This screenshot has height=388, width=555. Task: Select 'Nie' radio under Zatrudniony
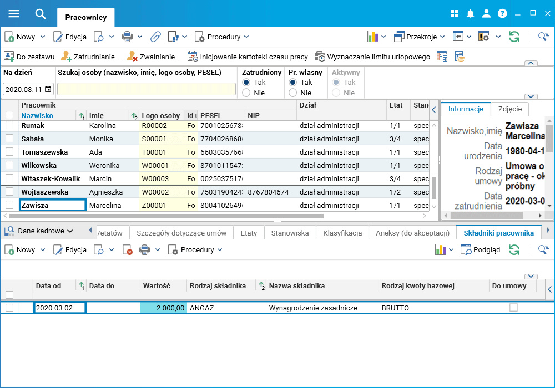[246, 93]
